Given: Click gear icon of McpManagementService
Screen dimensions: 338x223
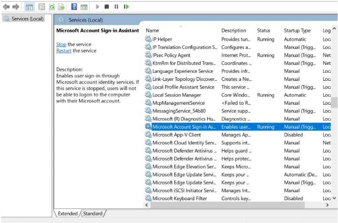Looking at the screenshot, I should pyautogui.click(x=148, y=102).
